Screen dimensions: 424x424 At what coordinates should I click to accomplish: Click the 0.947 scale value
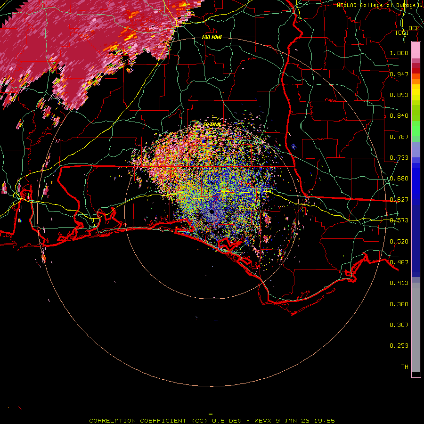(x=399, y=74)
